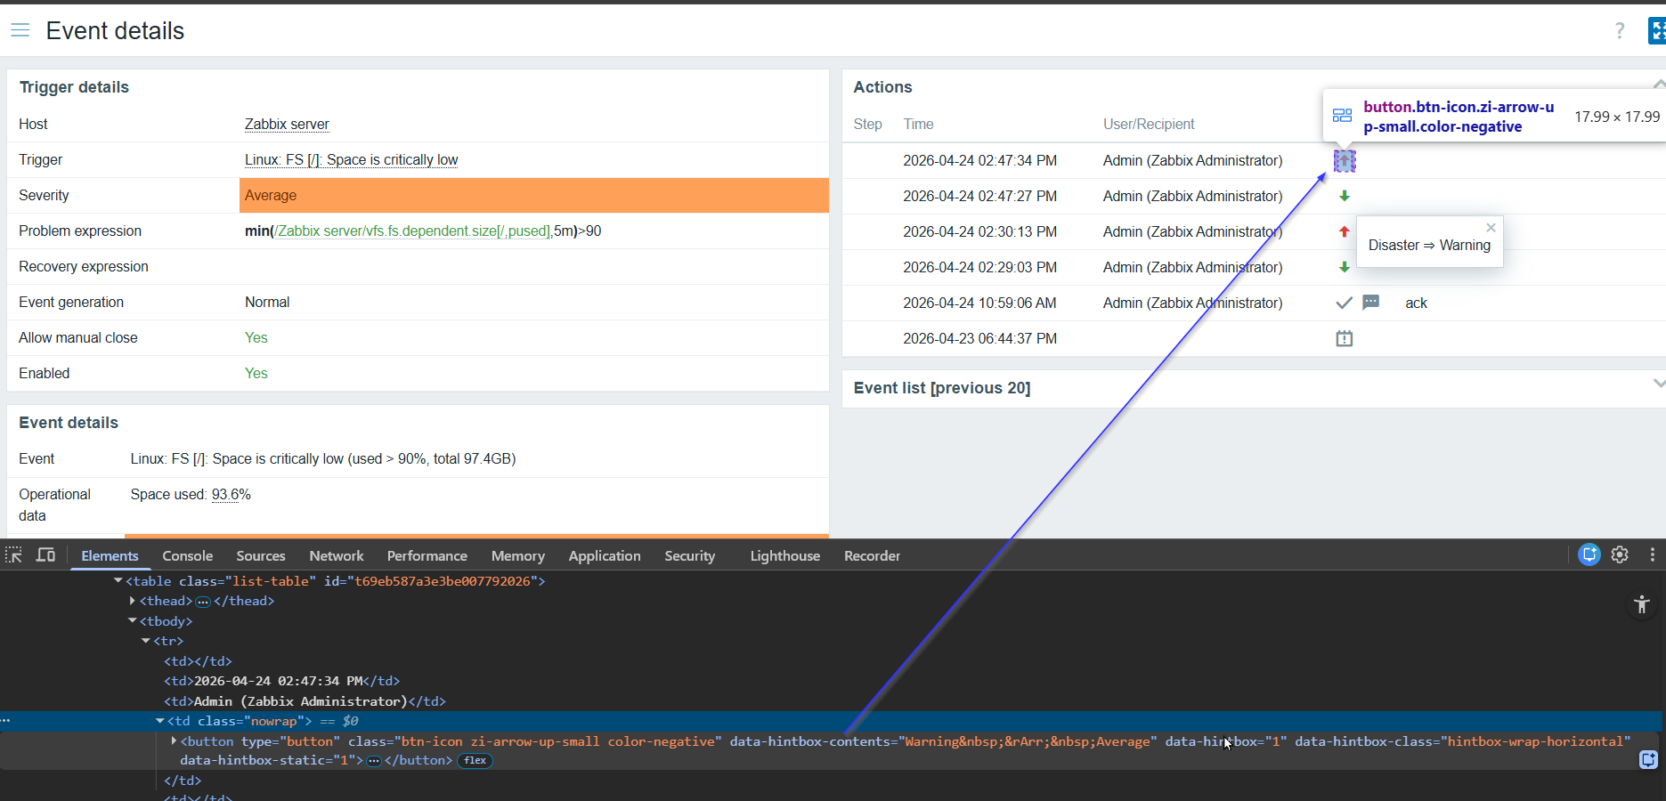1666x801 pixels.
Task: Toggle the inspect element picker
Action: tap(13, 555)
